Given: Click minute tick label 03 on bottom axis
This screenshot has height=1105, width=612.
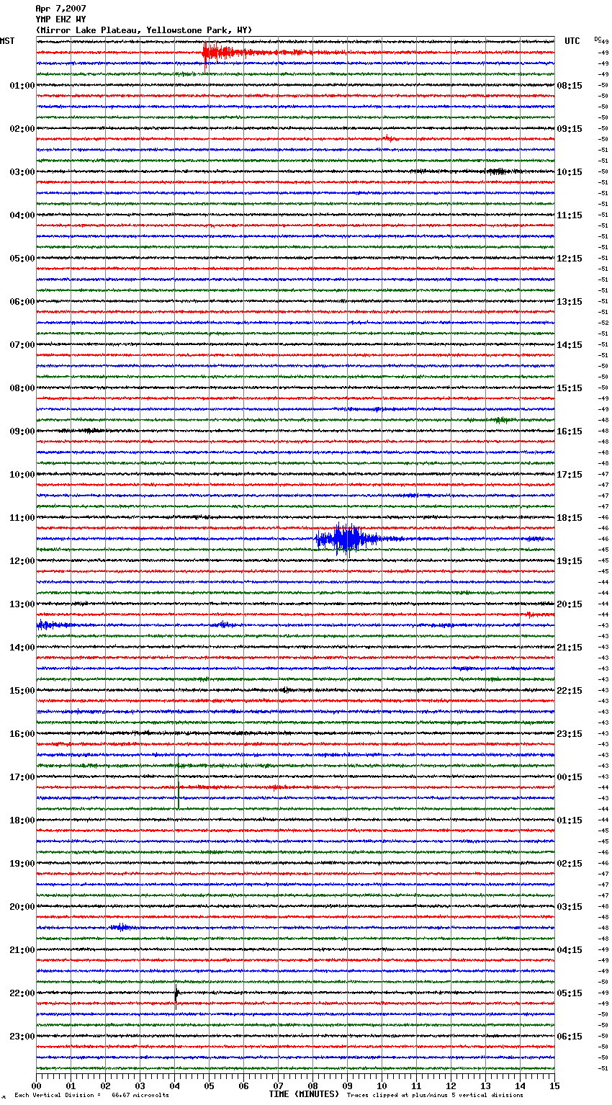Looking at the screenshot, I should [140, 1086].
